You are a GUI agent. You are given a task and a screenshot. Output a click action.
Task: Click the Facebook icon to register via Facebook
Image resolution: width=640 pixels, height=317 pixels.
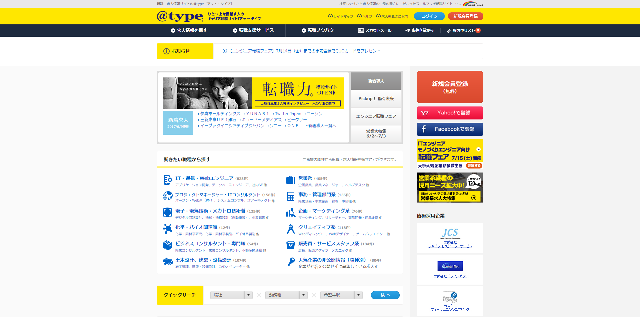click(x=424, y=129)
